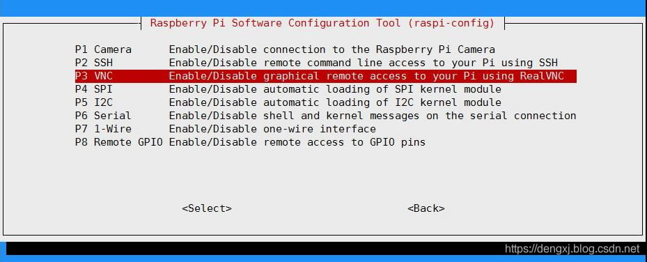Select the P1 Camera menu entry

coord(326,49)
